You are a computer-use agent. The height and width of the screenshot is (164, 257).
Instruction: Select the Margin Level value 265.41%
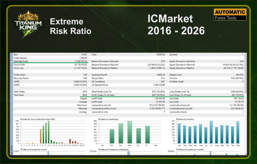240,75
